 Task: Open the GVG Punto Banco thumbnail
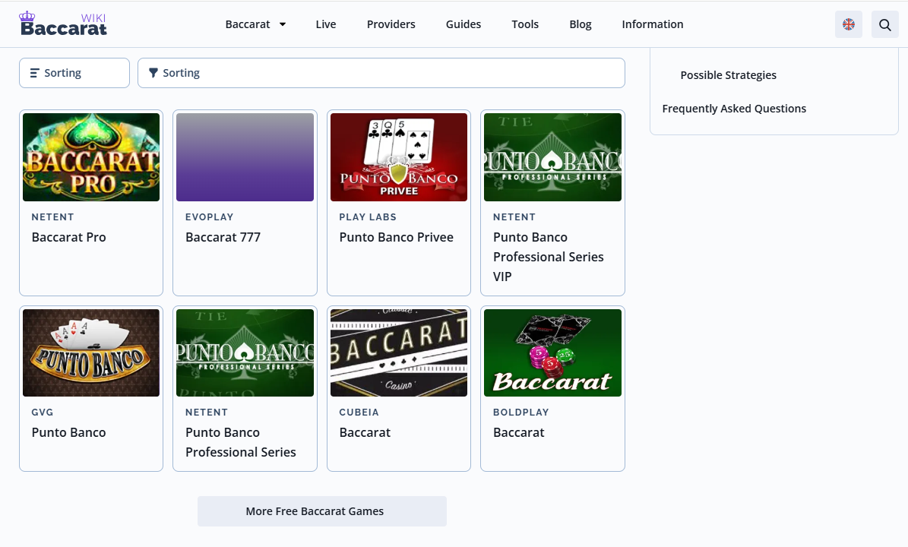(91, 353)
